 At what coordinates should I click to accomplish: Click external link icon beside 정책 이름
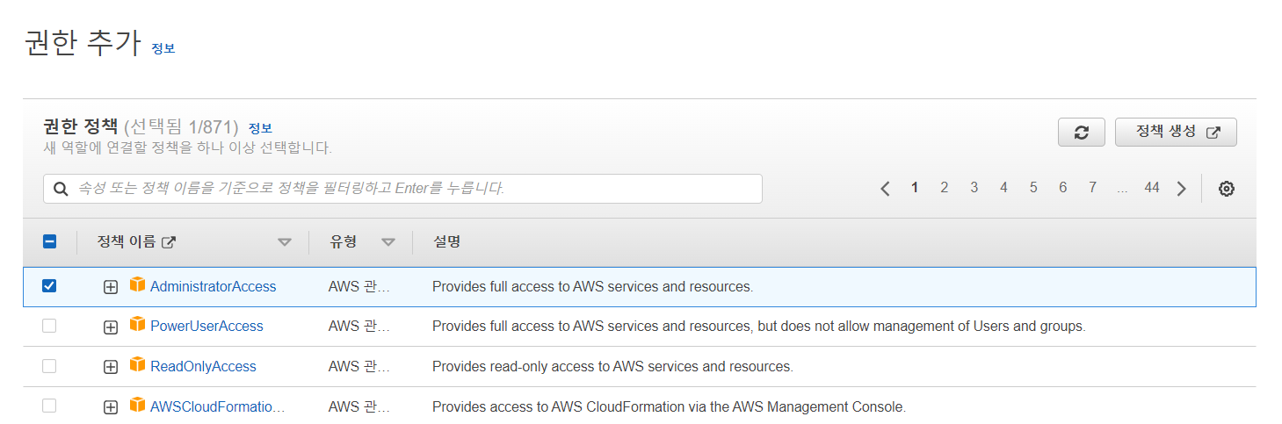coord(169,242)
